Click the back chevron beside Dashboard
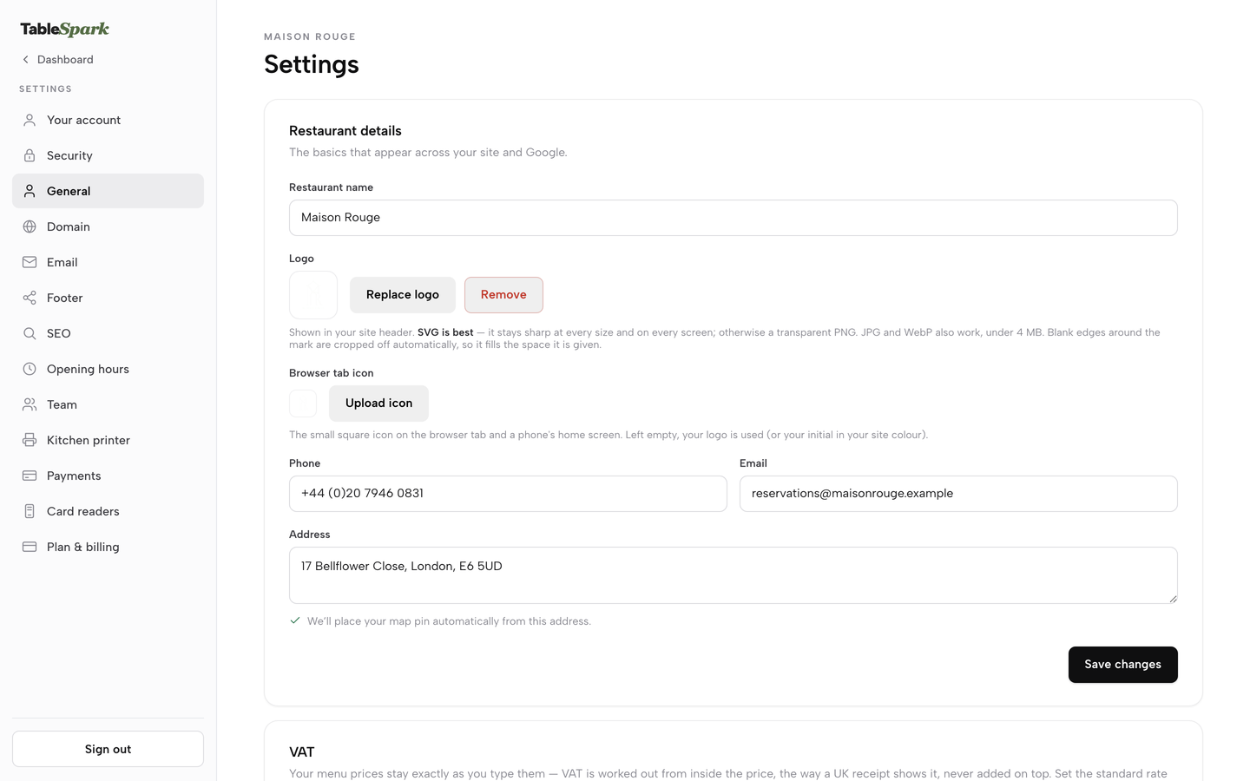Screen dimensions: 1250x781 pos(26,60)
